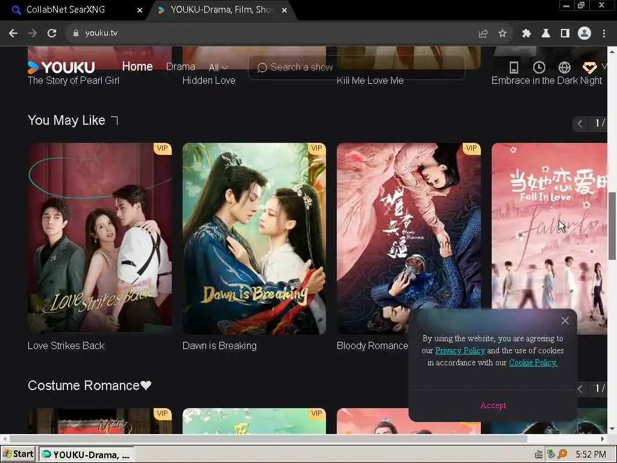
Task: Go to previous page of Costume Romance
Action: click(x=580, y=389)
